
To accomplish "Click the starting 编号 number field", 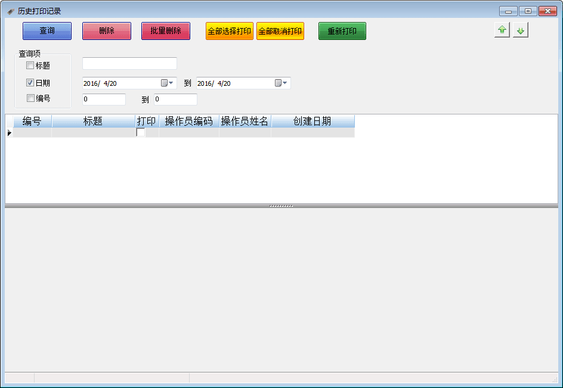I will point(104,100).
